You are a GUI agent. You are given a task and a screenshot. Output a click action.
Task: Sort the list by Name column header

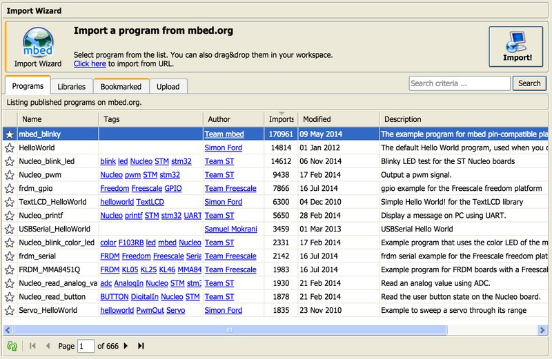point(58,119)
